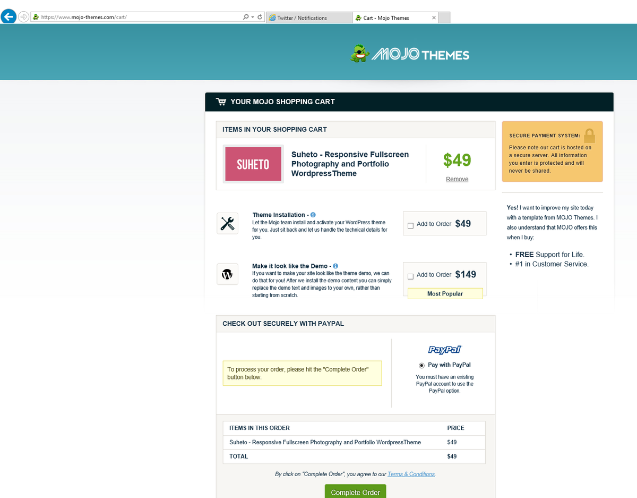Image resolution: width=637 pixels, height=498 pixels.
Task: Check the $149 demo setup add-on
Action: [x=410, y=276]
